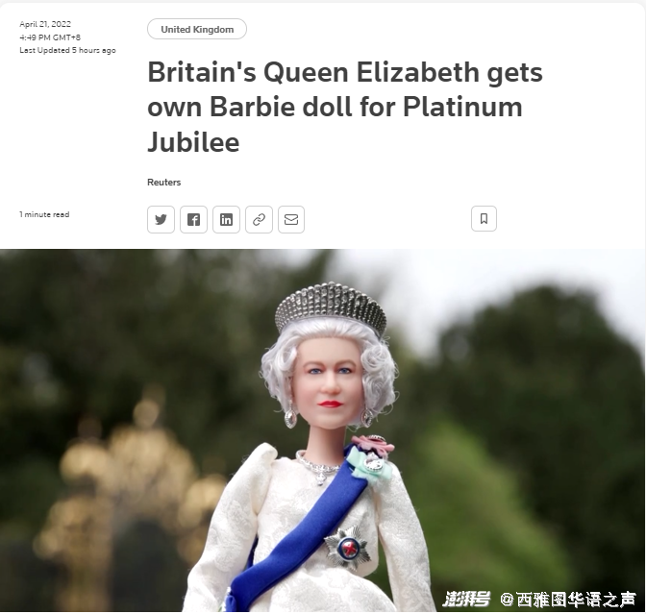Click the @西雅图华语之声 watermark text

pos(568,600)
